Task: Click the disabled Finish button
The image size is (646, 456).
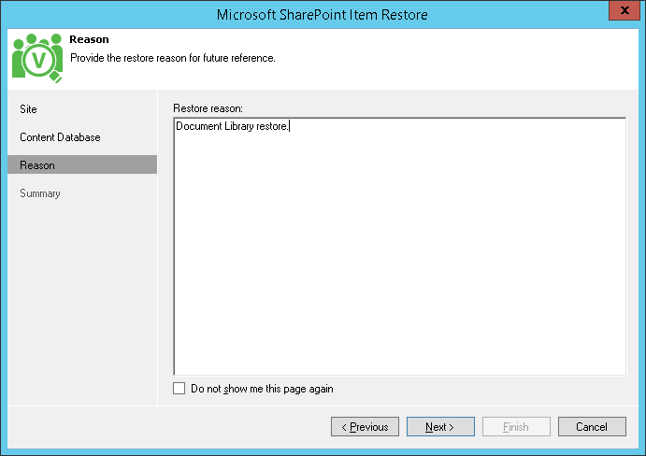Action: coord(516,427)
